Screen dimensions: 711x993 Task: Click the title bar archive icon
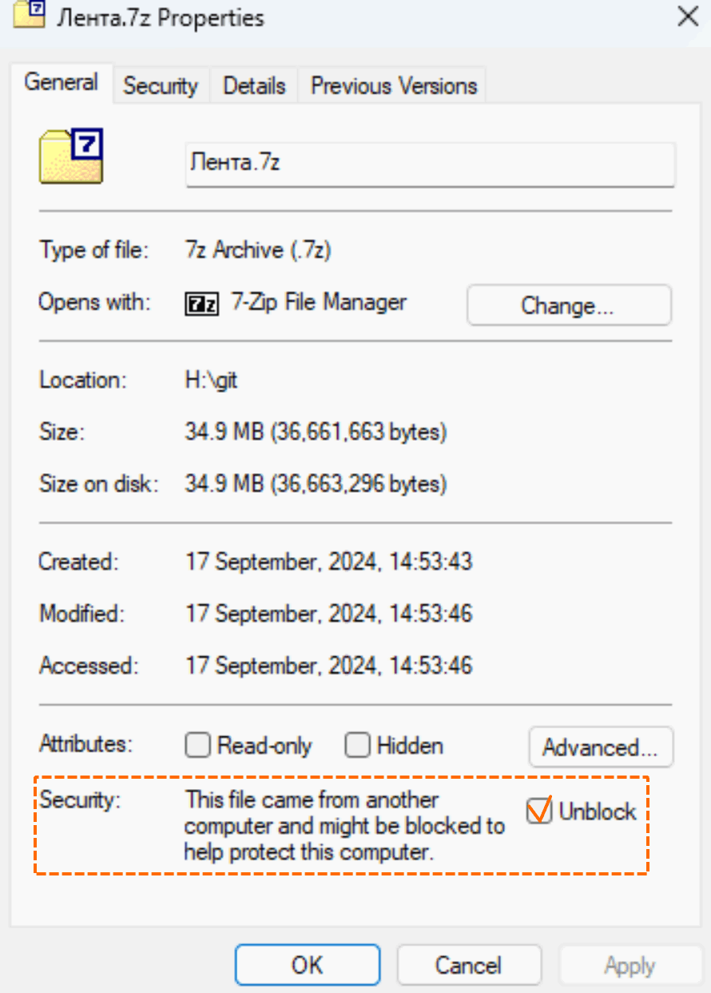click(30, 16)
